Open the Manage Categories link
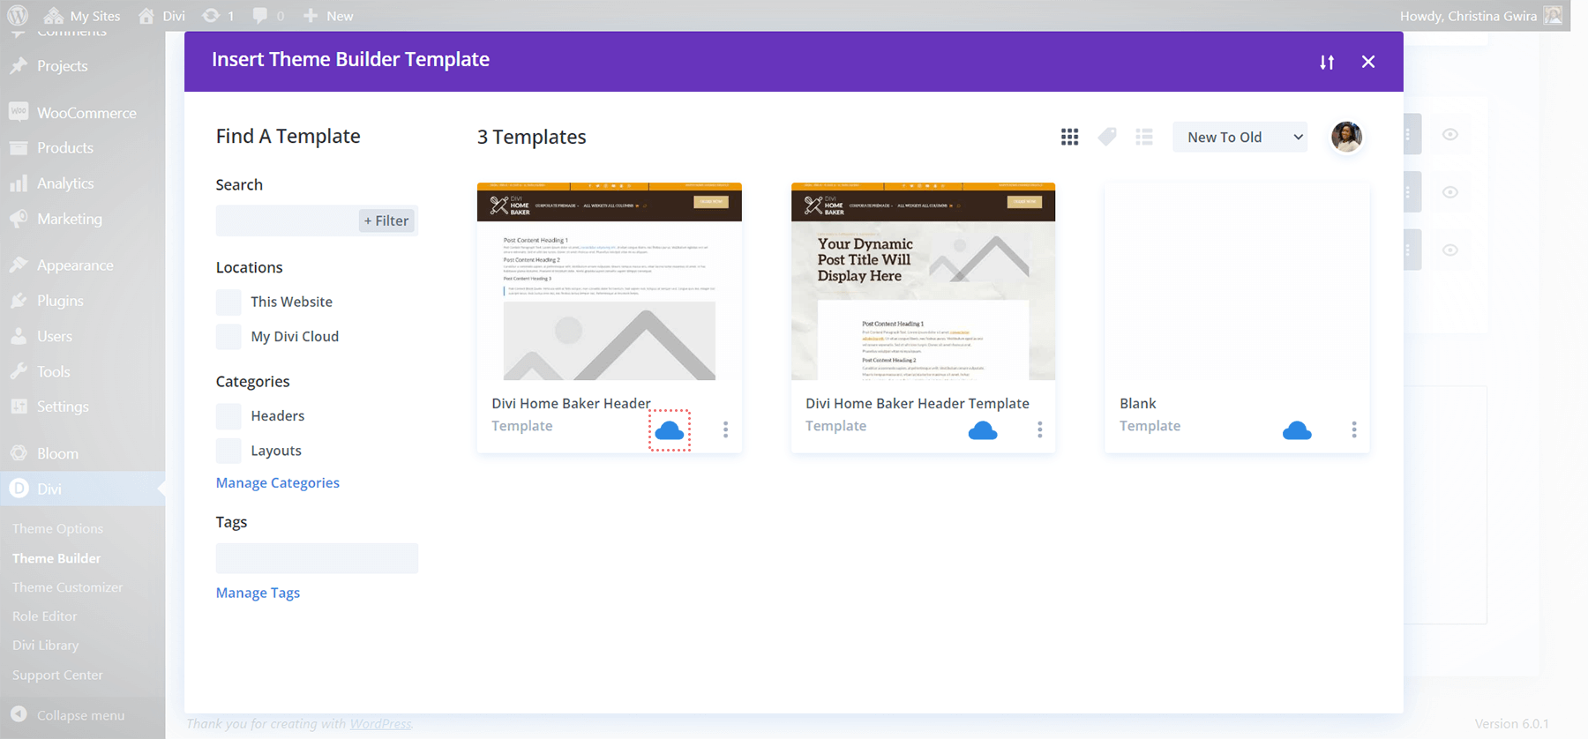 click(x=278, y=482)
